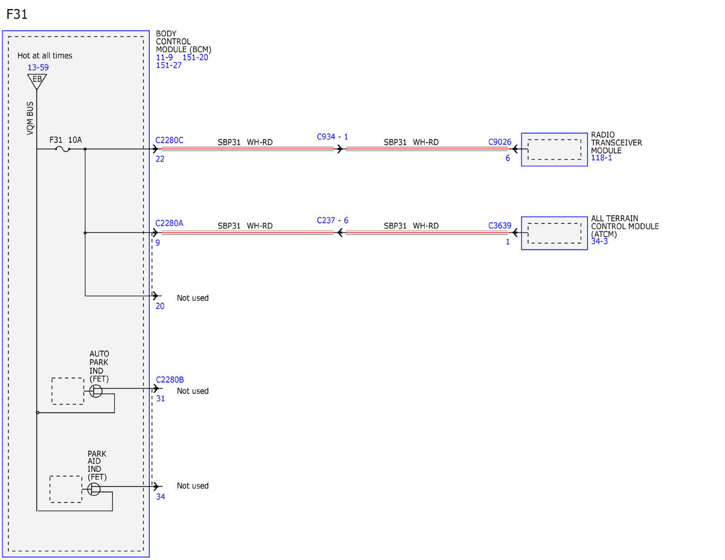The height and width of the screenshot is (560, 725).
Task: Click the F31 10A fuse symbol
Action: pos(61,149)
